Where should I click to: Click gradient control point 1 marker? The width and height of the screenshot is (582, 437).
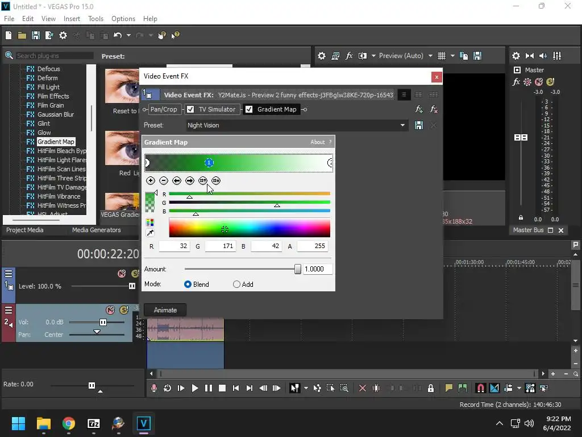click(209, 162)
